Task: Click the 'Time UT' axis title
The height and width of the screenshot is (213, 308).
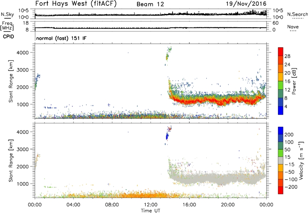Action: coord(151,210)
